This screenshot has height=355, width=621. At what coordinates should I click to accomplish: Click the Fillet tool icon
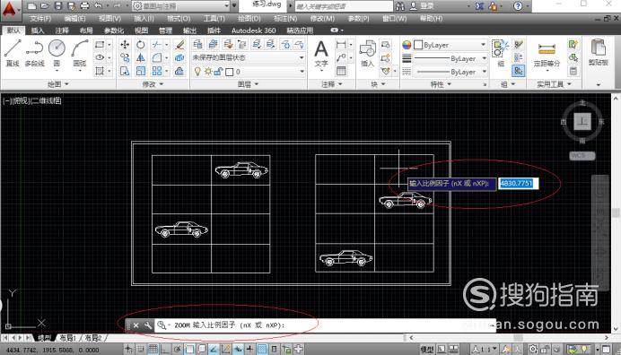(x=157, y=57)
